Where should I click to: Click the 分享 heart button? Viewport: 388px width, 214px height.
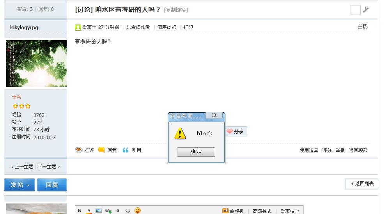[x=236, y=132]
